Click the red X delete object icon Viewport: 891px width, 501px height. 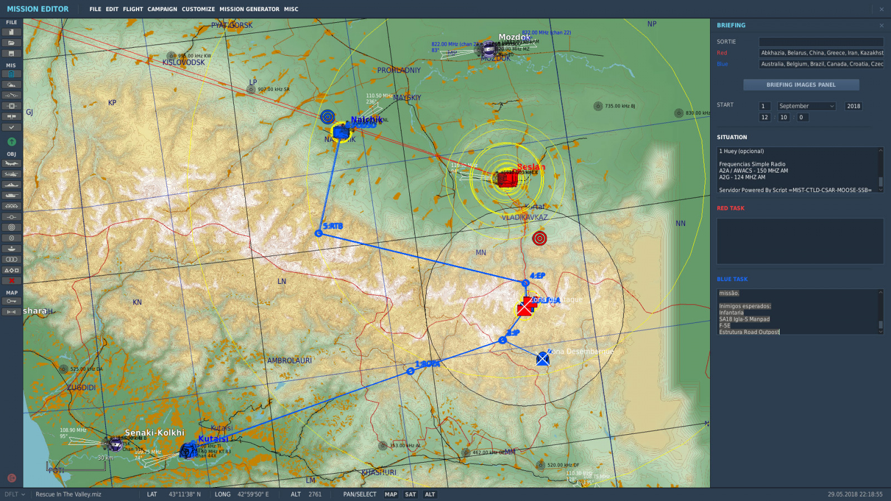pos(11,281)
